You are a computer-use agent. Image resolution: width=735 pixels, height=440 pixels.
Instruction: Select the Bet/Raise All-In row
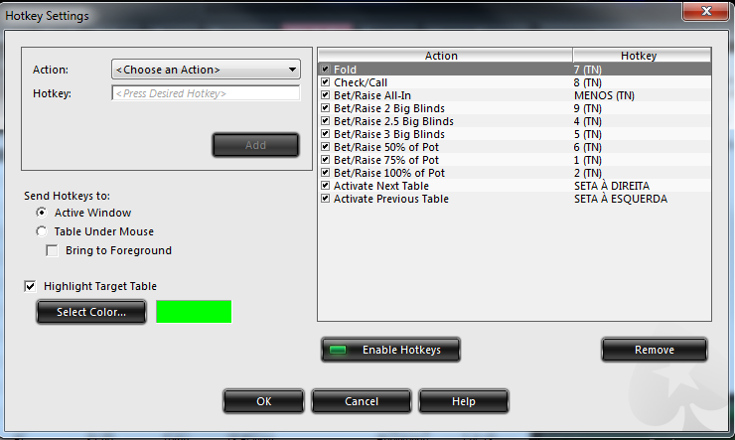pos(514,95)
